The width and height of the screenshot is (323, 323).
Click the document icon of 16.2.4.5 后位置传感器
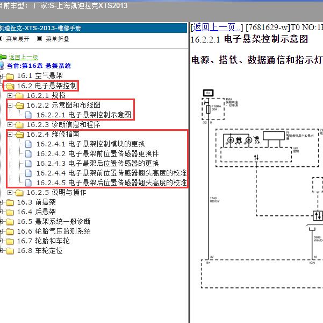pos(28,183)
